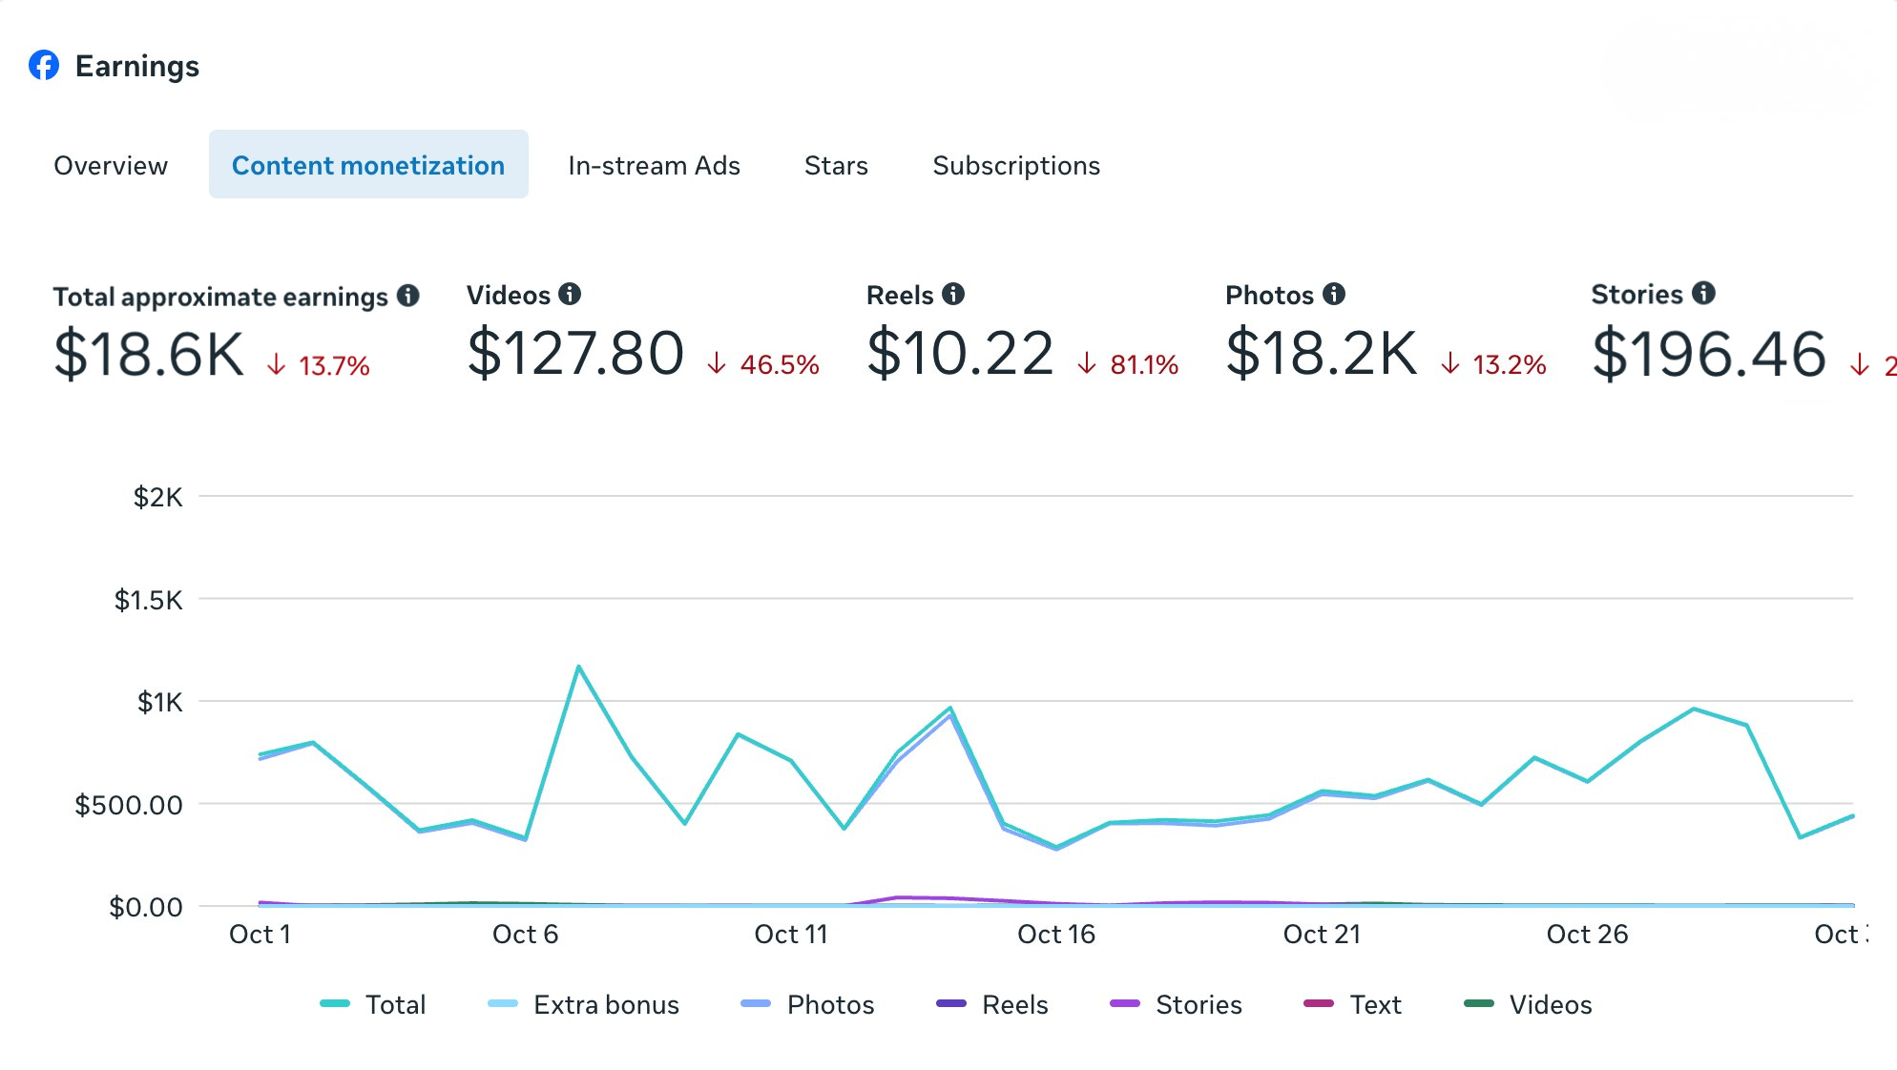Click the Photos info icon
Viewport: 1897px width, 1070px height.
[1334, 294]
